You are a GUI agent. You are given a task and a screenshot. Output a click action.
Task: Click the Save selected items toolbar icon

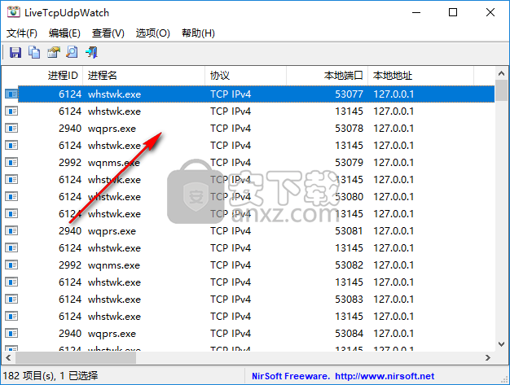click(x=15, y=53)
